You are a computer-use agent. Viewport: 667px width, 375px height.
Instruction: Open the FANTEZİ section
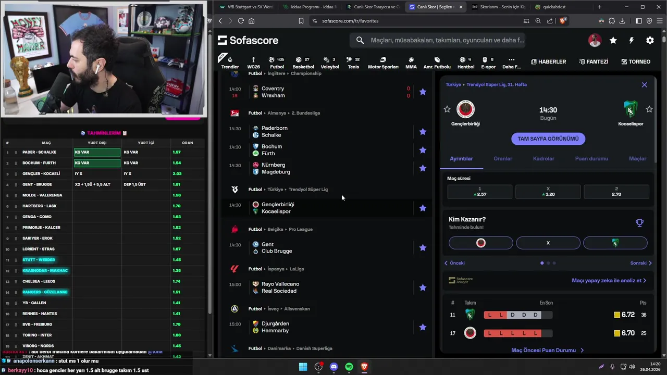[x=594, y=61]
